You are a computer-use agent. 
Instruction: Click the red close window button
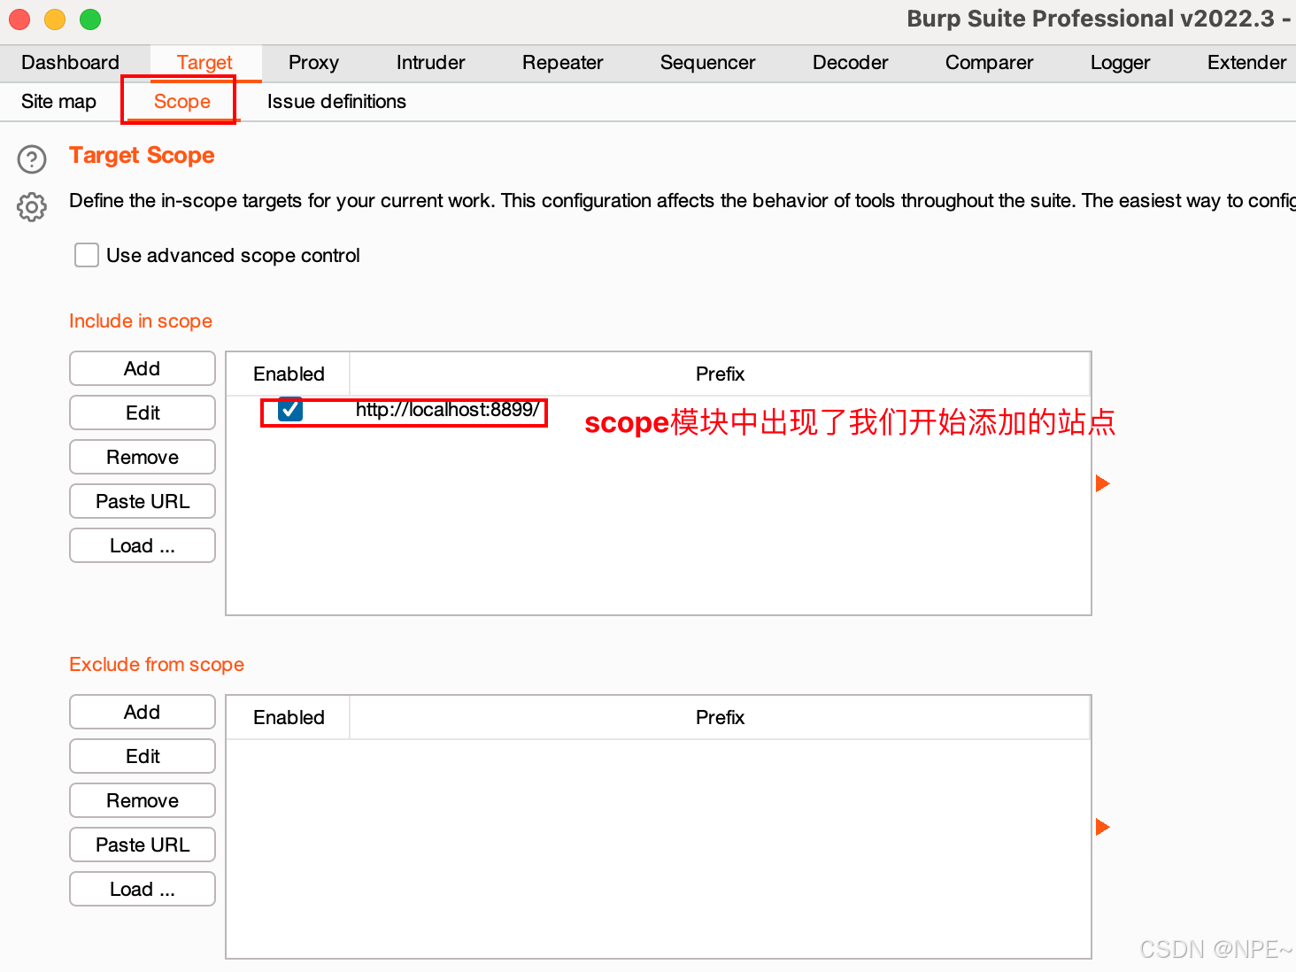click(19, 19)
